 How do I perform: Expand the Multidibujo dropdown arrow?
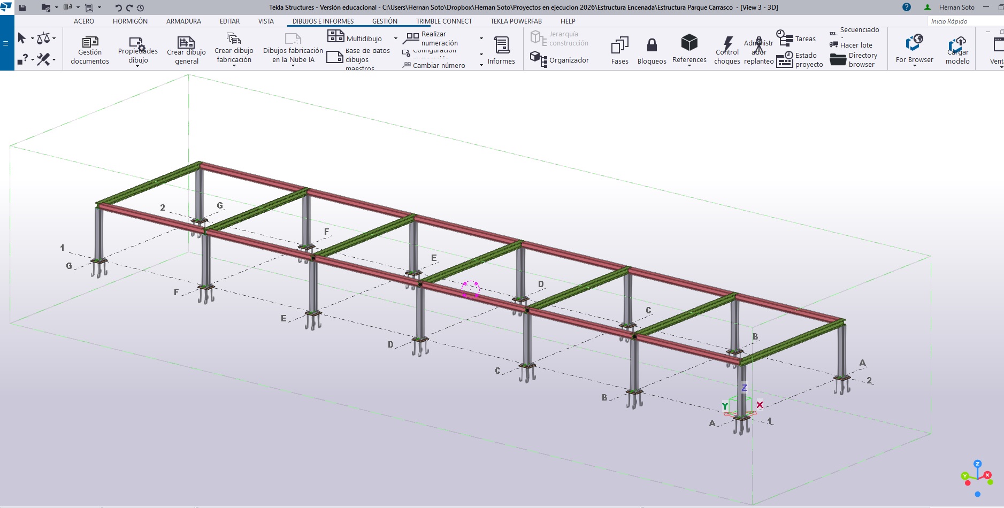pyautogui.click(x=396, y=39)
